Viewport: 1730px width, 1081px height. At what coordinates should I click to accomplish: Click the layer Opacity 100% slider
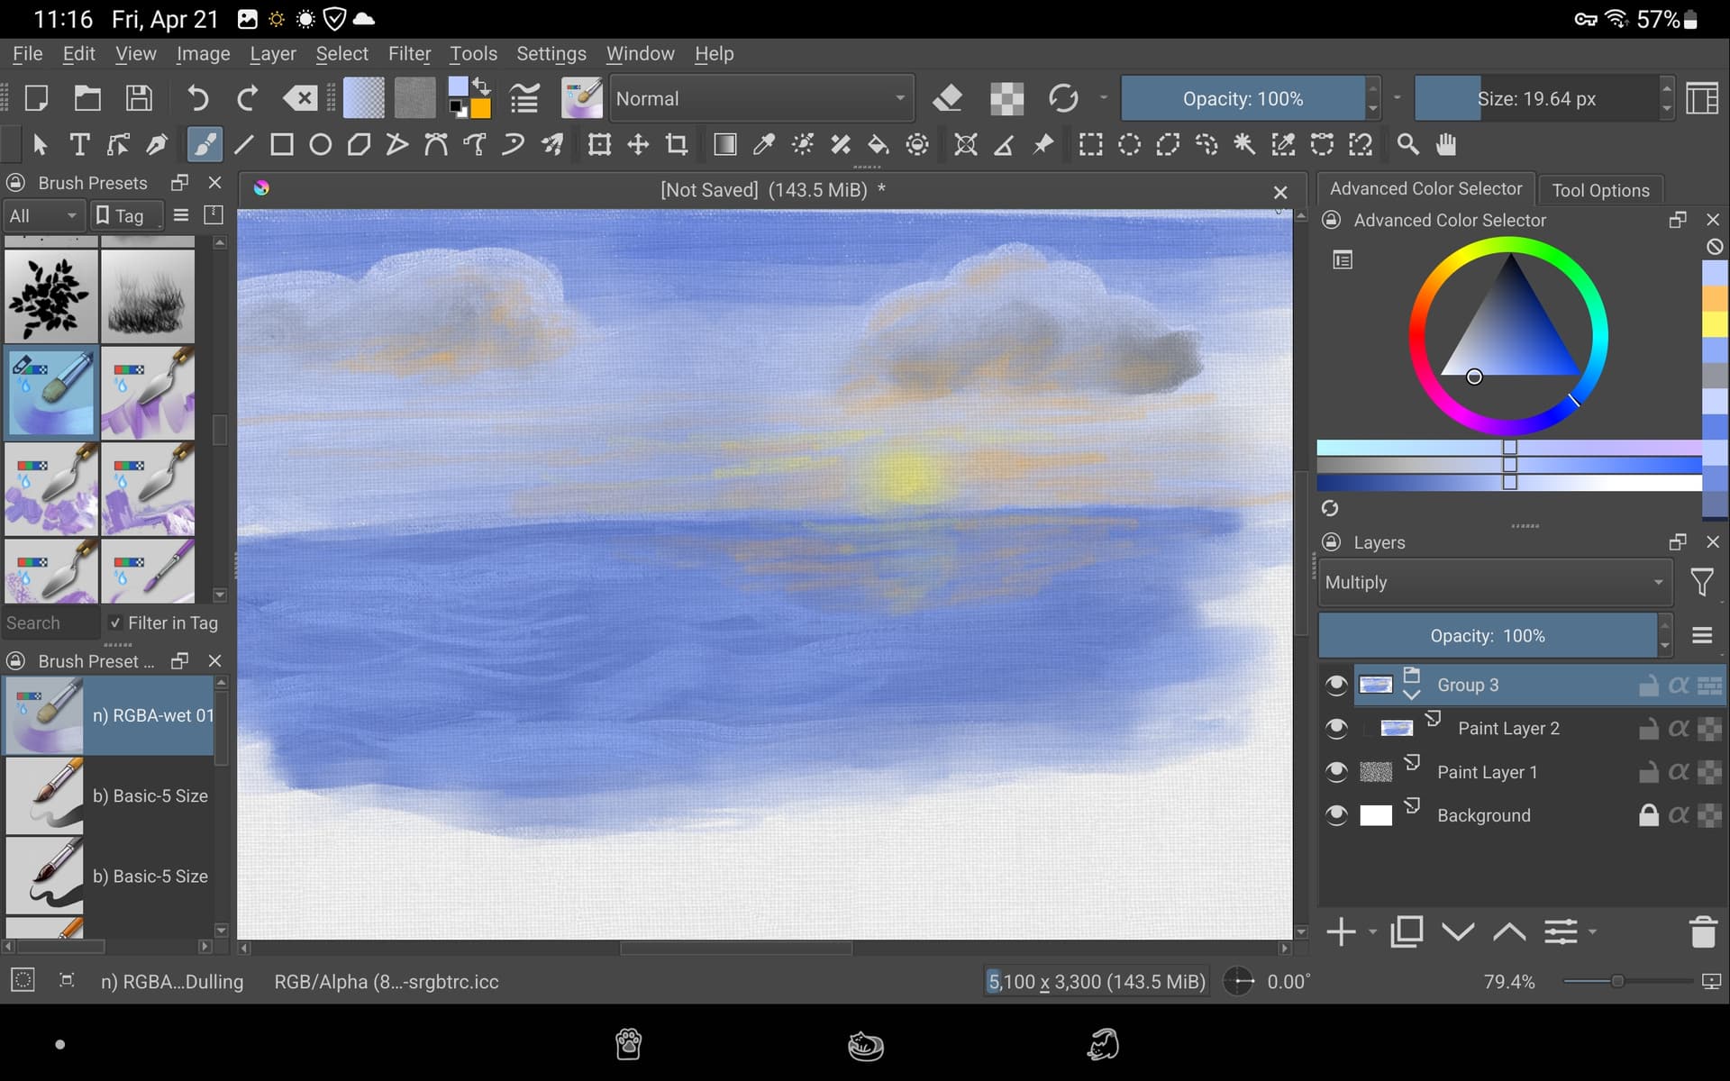coord(1487,636)
